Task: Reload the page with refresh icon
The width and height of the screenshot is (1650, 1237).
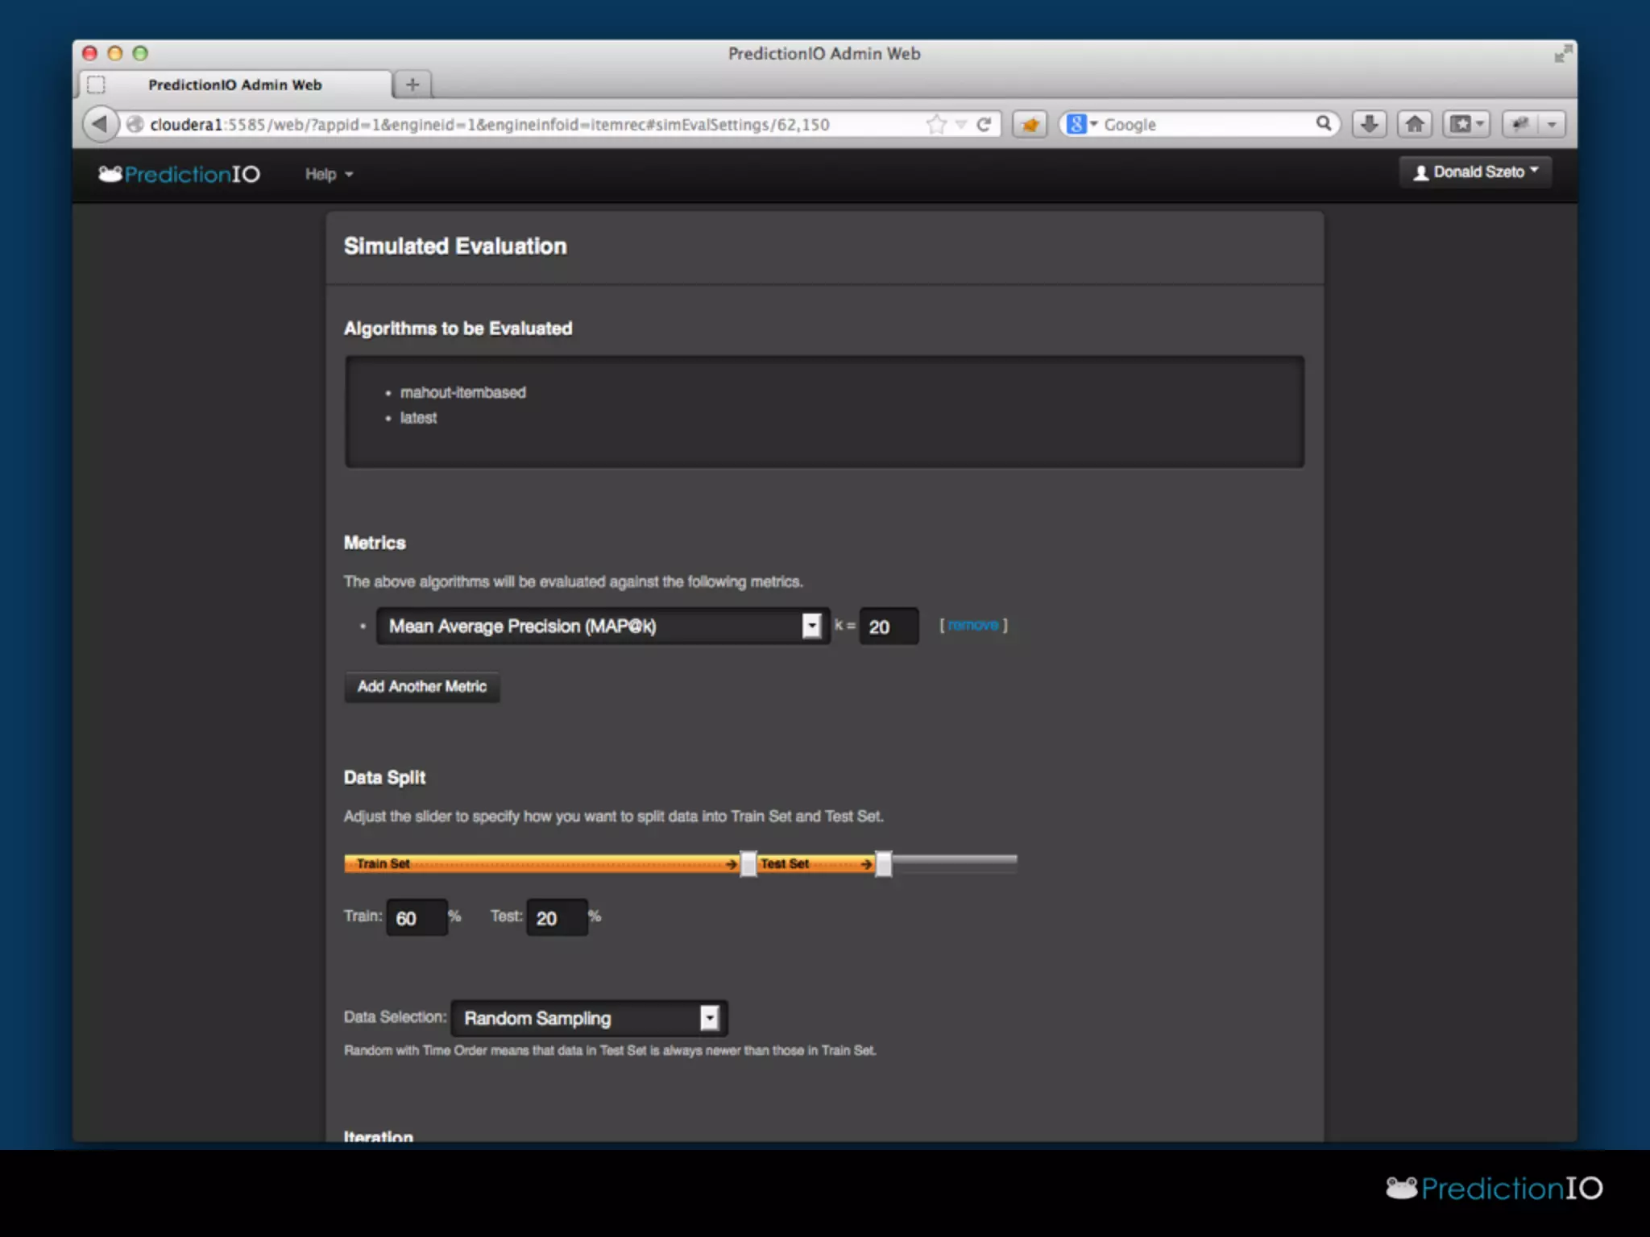Action: 984,124
